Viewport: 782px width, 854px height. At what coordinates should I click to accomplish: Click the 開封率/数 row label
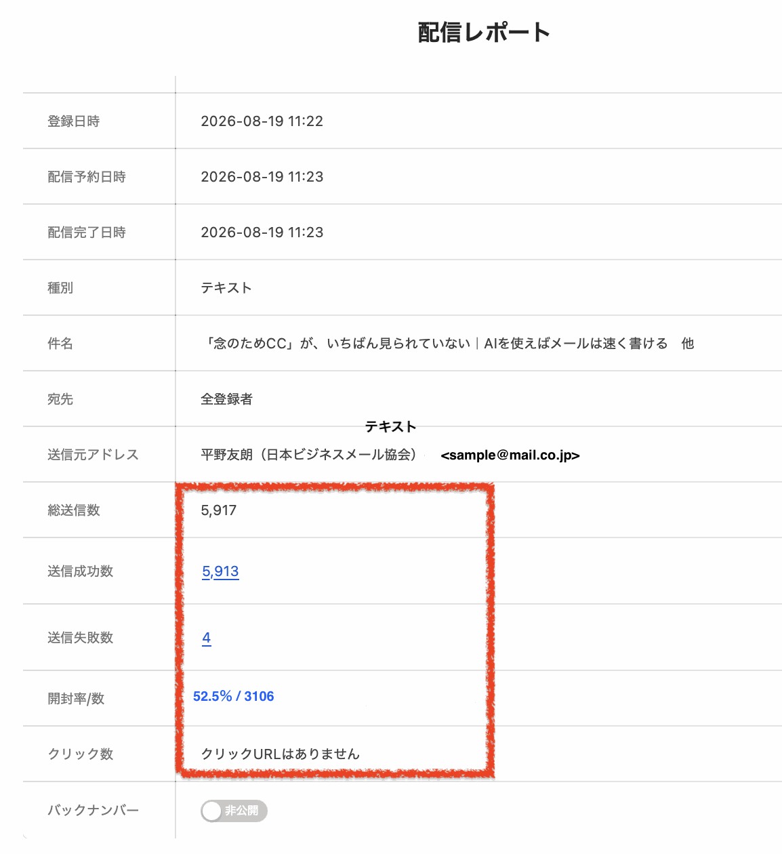76,699
